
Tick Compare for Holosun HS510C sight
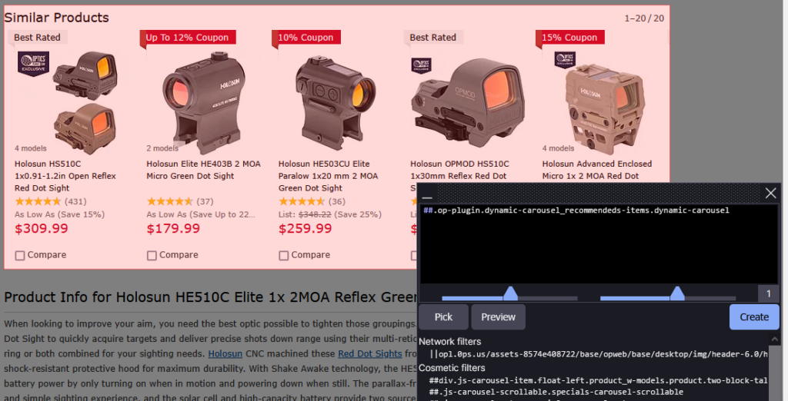click(19, 256)
